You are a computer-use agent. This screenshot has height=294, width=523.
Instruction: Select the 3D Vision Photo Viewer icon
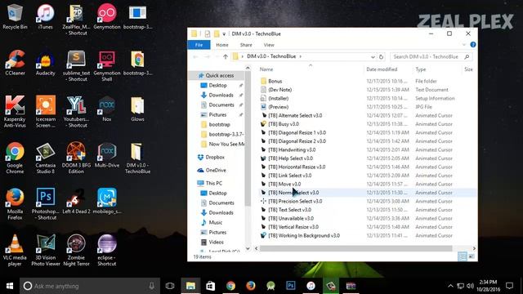click(46, 250)
